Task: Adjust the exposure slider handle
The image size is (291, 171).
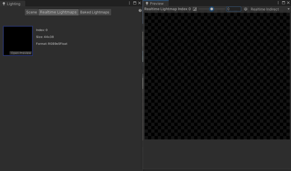Action: [x=212, y=9]
